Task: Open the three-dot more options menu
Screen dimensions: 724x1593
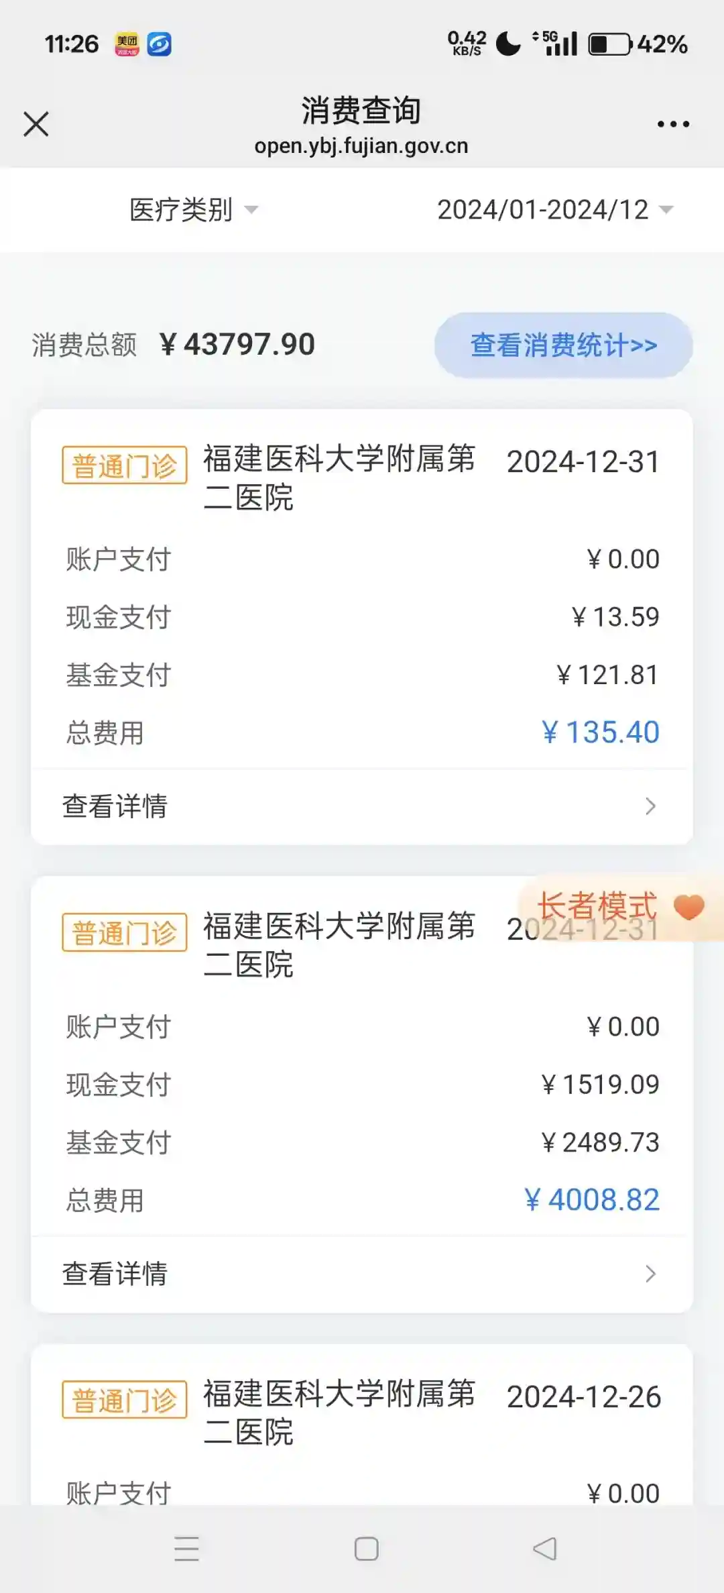Action: [673, 124]
